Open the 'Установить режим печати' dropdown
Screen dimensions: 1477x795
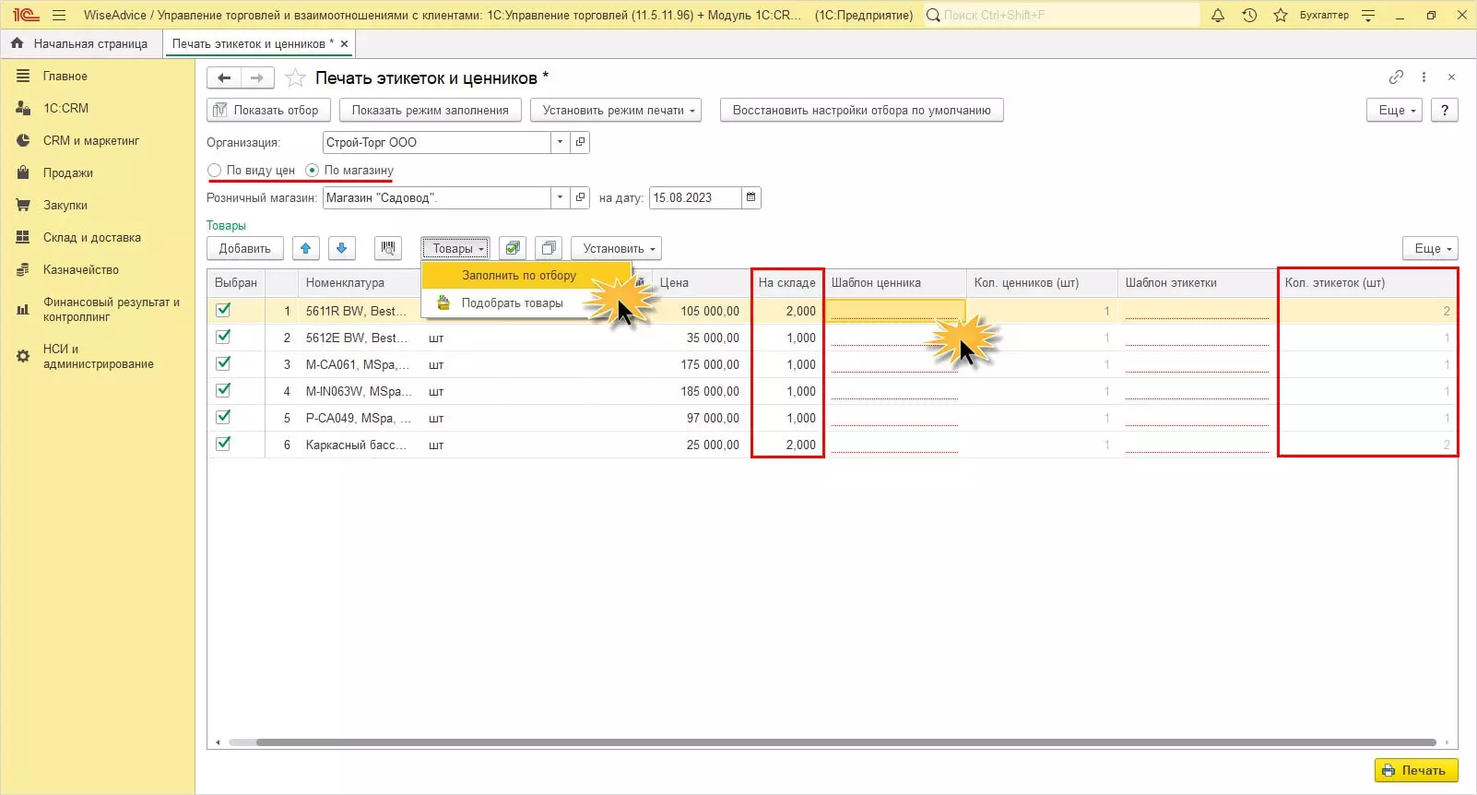click(x=616, y=110)
